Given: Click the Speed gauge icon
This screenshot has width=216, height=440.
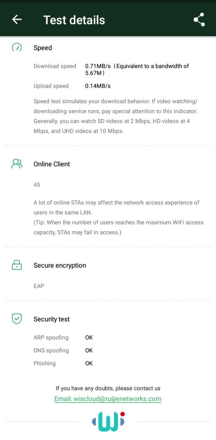Looking at the screenshot, I should click(17, 48).
